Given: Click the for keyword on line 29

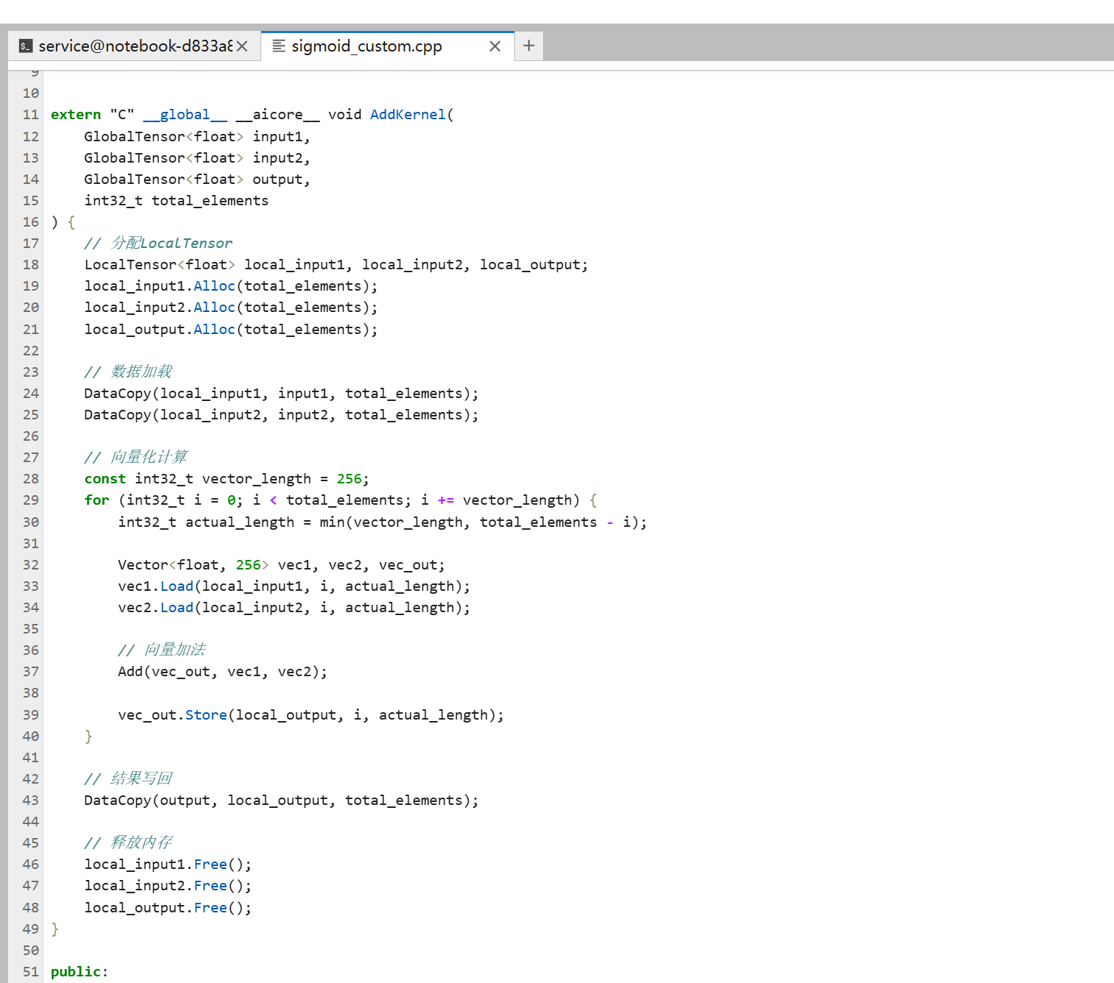Looking at the screenshot, I should pos(96,500).
